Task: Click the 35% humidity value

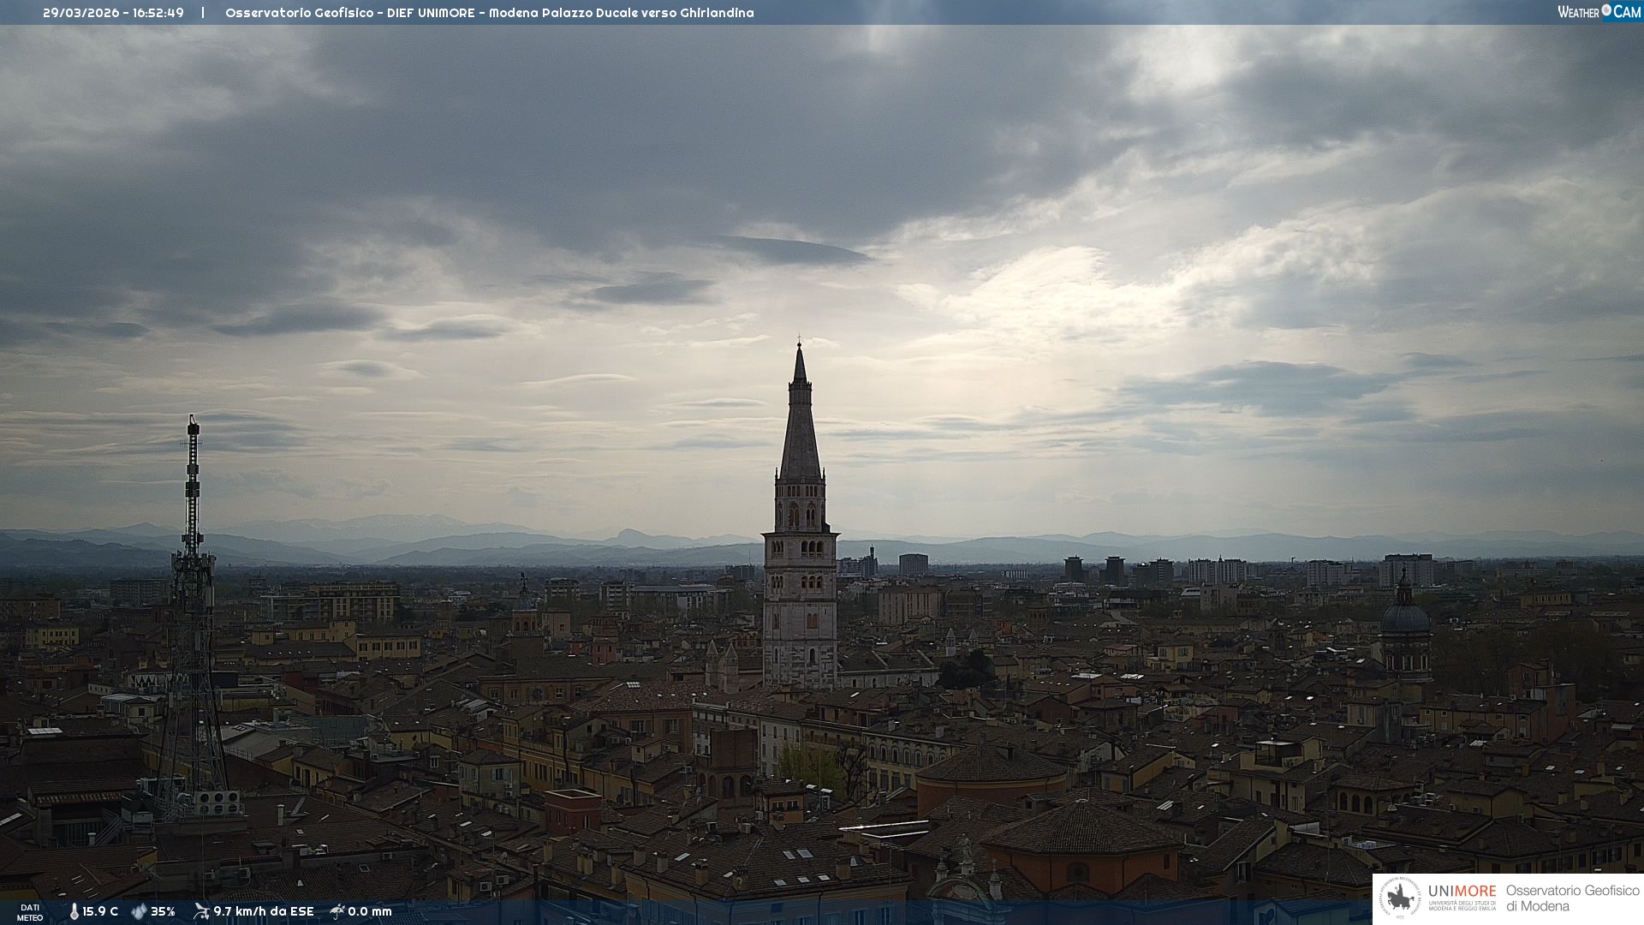Action: tap(163, 911)
